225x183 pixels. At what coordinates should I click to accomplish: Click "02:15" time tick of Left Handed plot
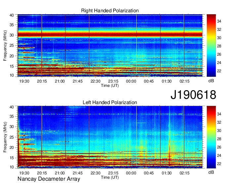(x=185, y=173)
